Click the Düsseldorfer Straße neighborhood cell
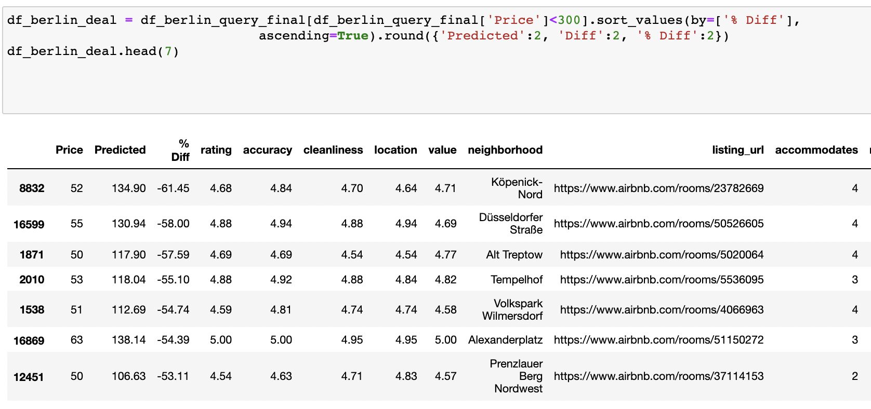Image resolution: width=871 pixels, height=409 pixels. [511, 224]
